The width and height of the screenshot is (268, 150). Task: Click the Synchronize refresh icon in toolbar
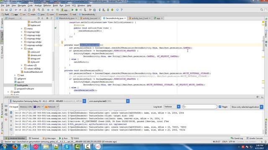[x=10, y=10]
